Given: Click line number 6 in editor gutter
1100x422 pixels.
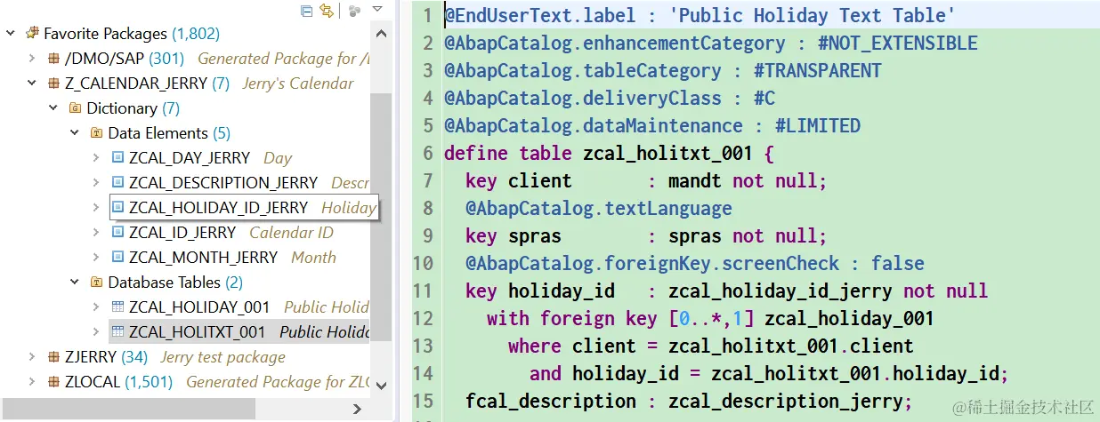Looking at the screenshot, I should (x=428, y=153).
